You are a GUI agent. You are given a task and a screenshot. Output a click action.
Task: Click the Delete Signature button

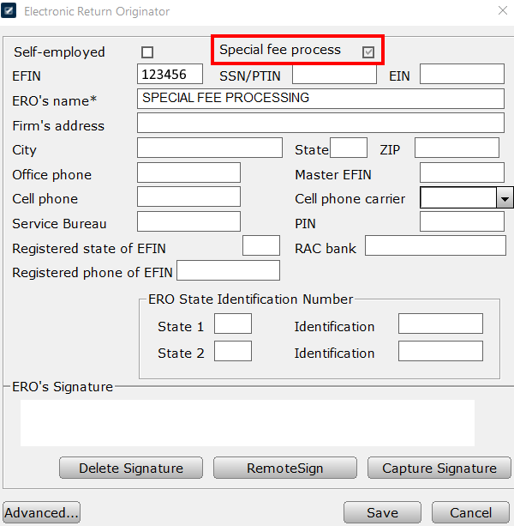pos(131,468)
